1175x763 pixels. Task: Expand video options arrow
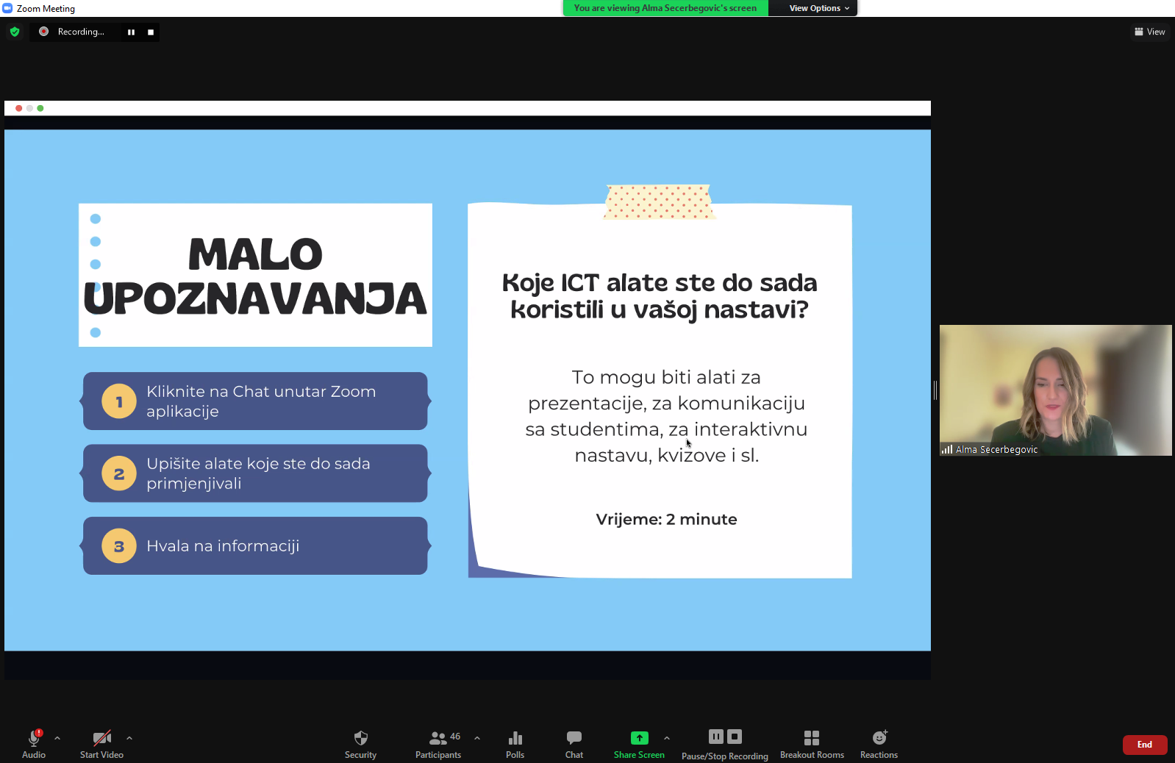[129, 738]
